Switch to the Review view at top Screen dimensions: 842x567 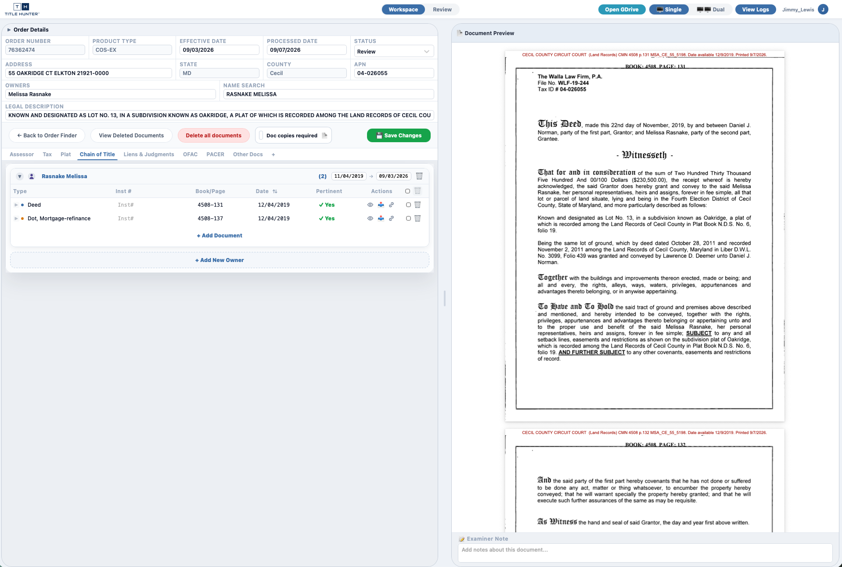pyautogui.click(x=442, y=9)
